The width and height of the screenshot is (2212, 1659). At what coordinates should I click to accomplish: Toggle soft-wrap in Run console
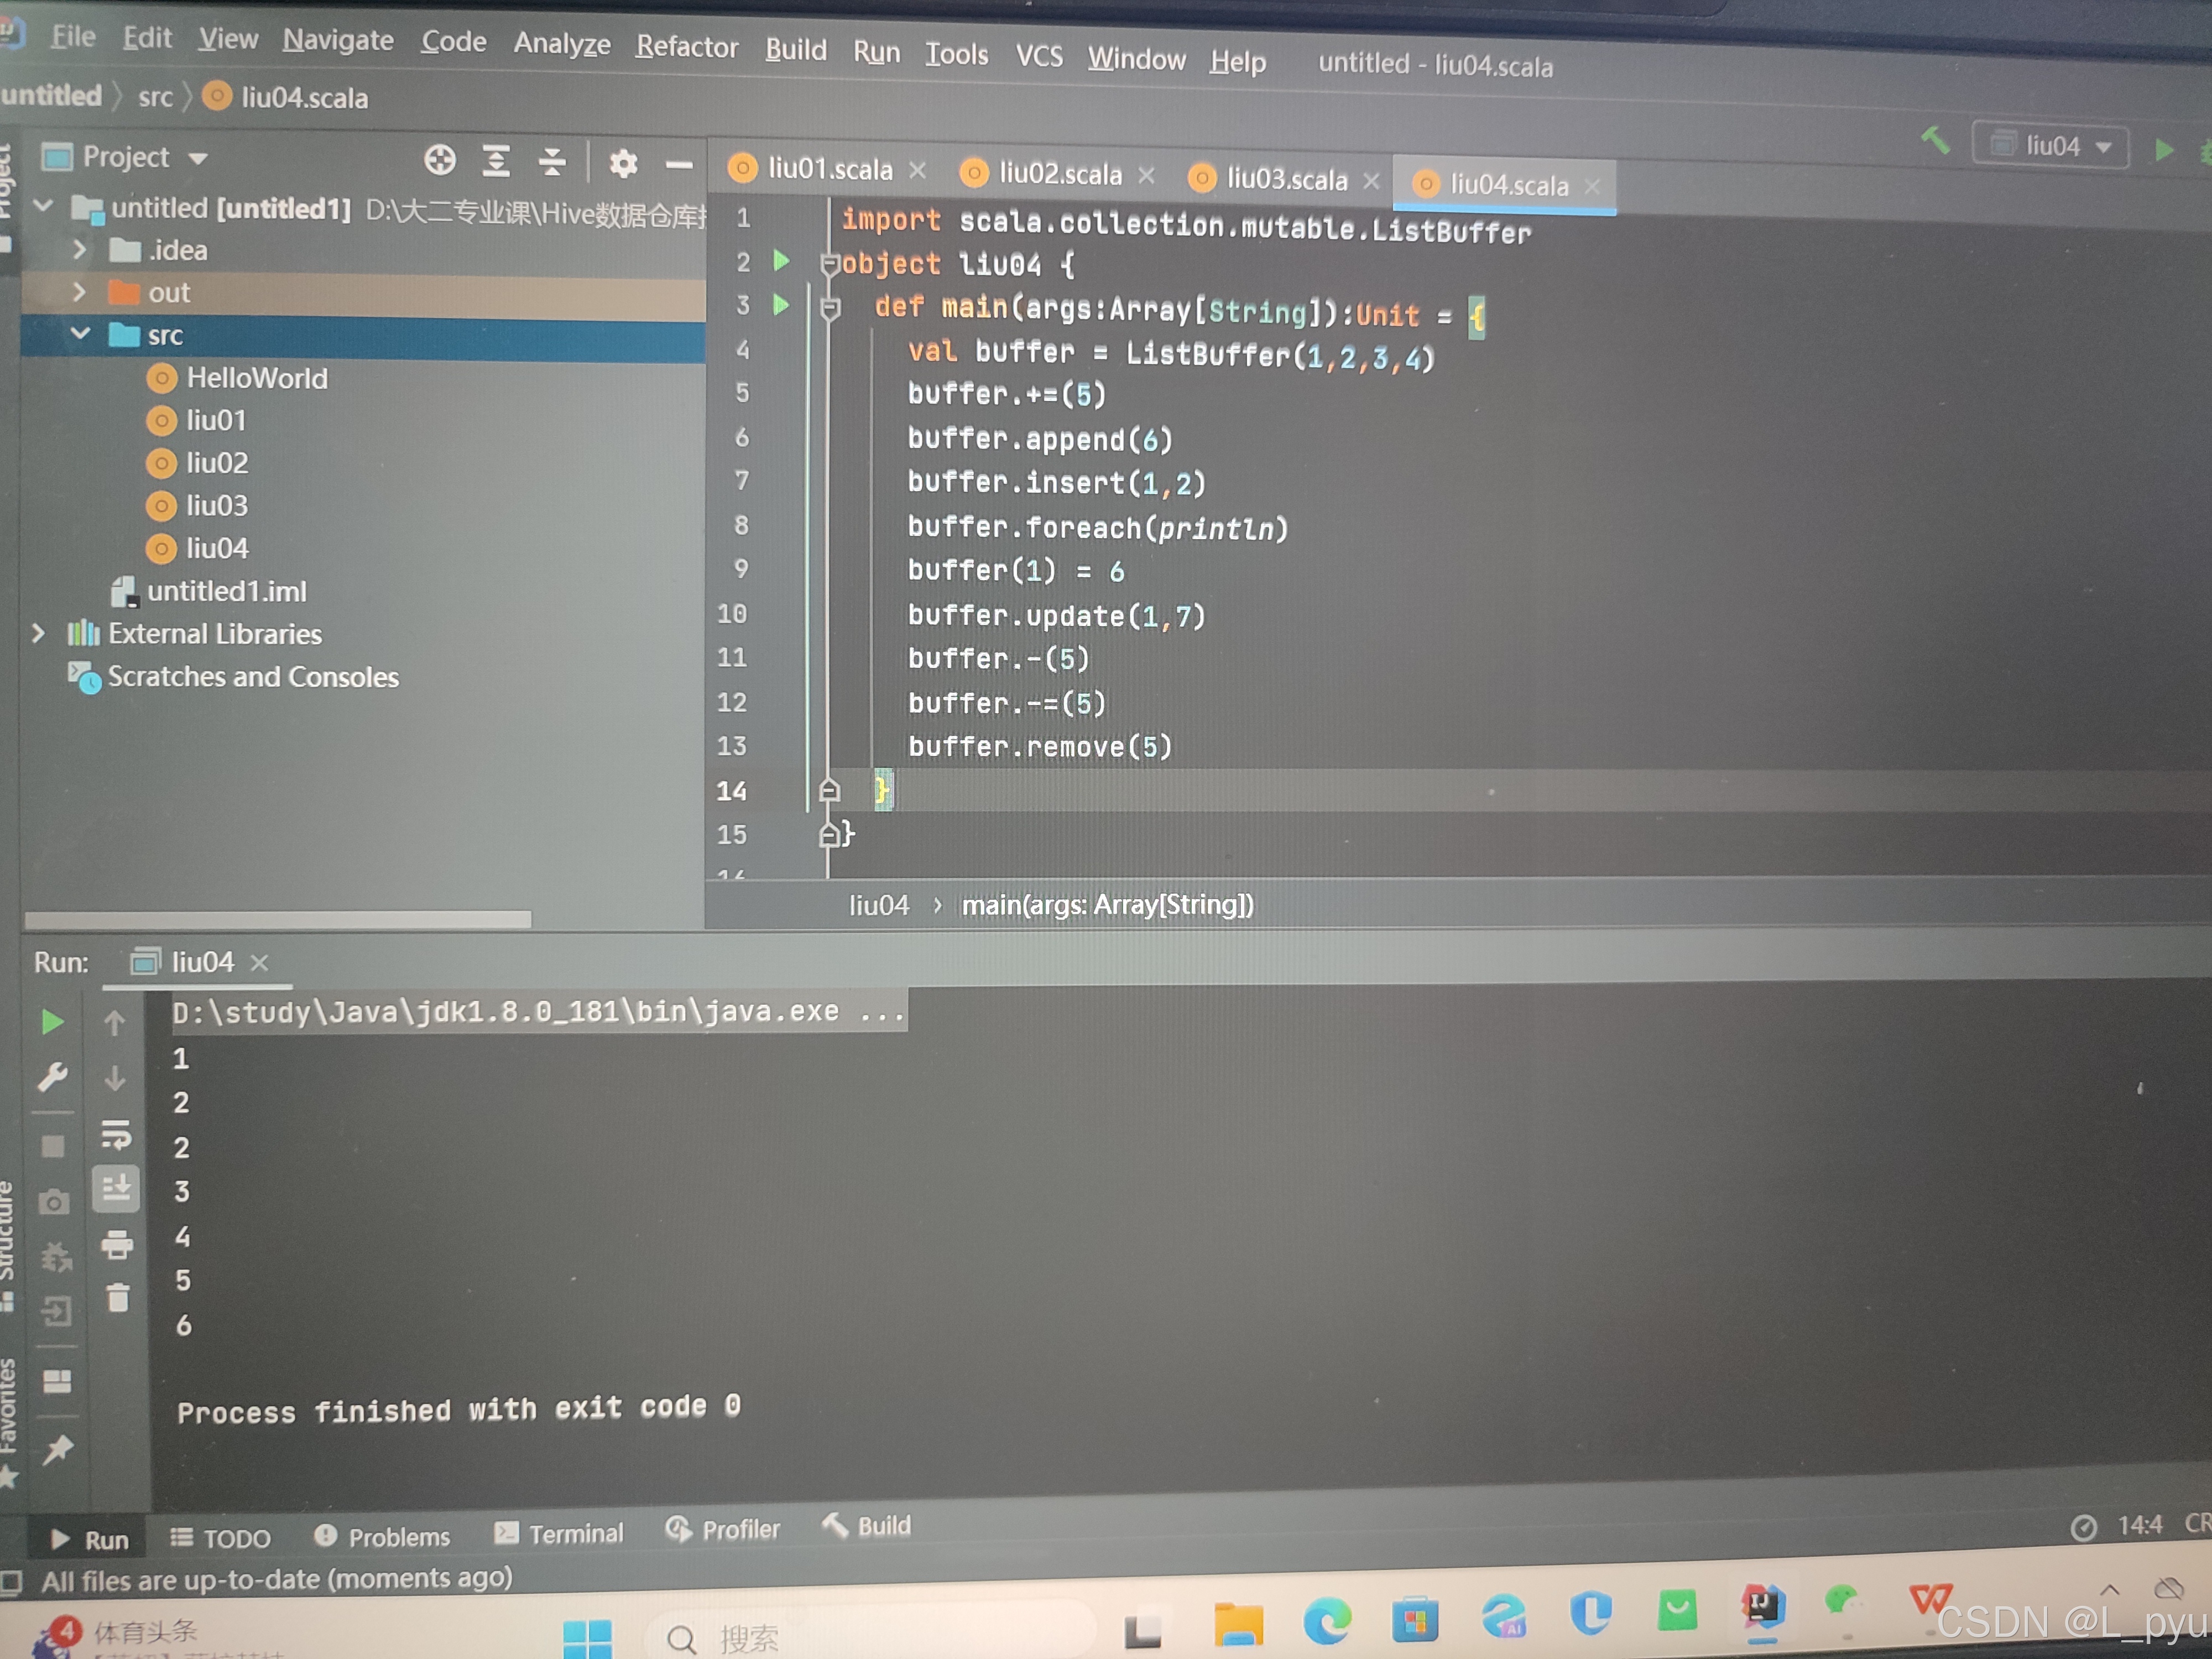[x=116, y=1134]
